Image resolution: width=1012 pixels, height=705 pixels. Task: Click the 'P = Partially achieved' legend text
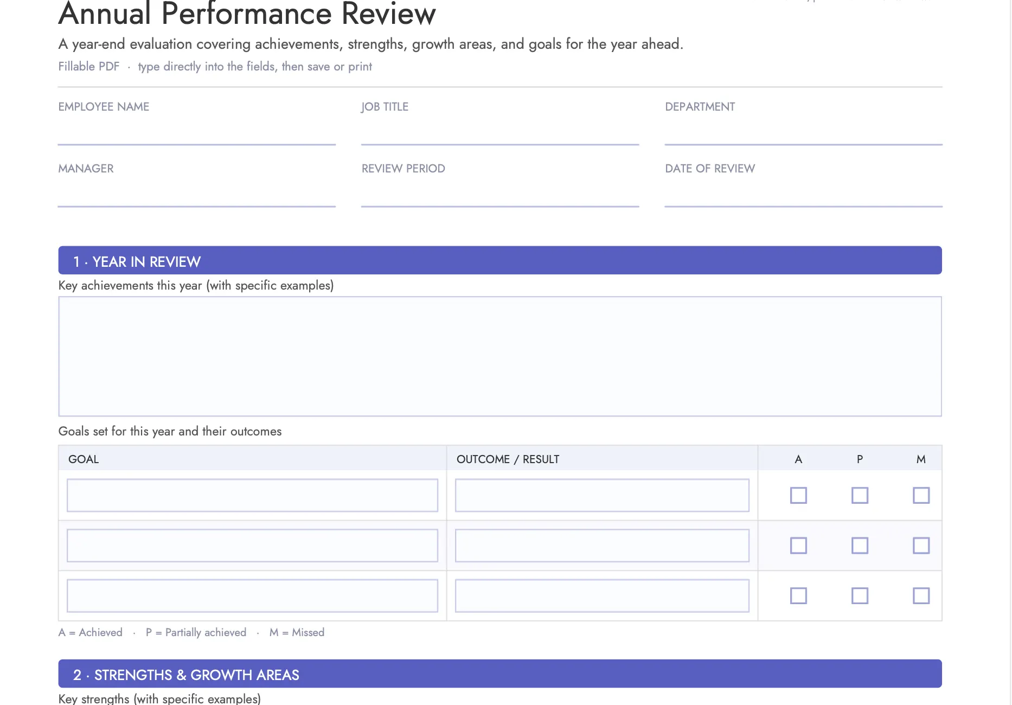[196, 632]
